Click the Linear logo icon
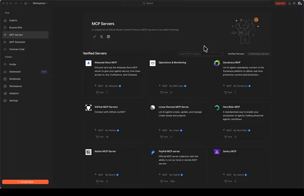This screenshot has width=304, height=196. point(153,107)
